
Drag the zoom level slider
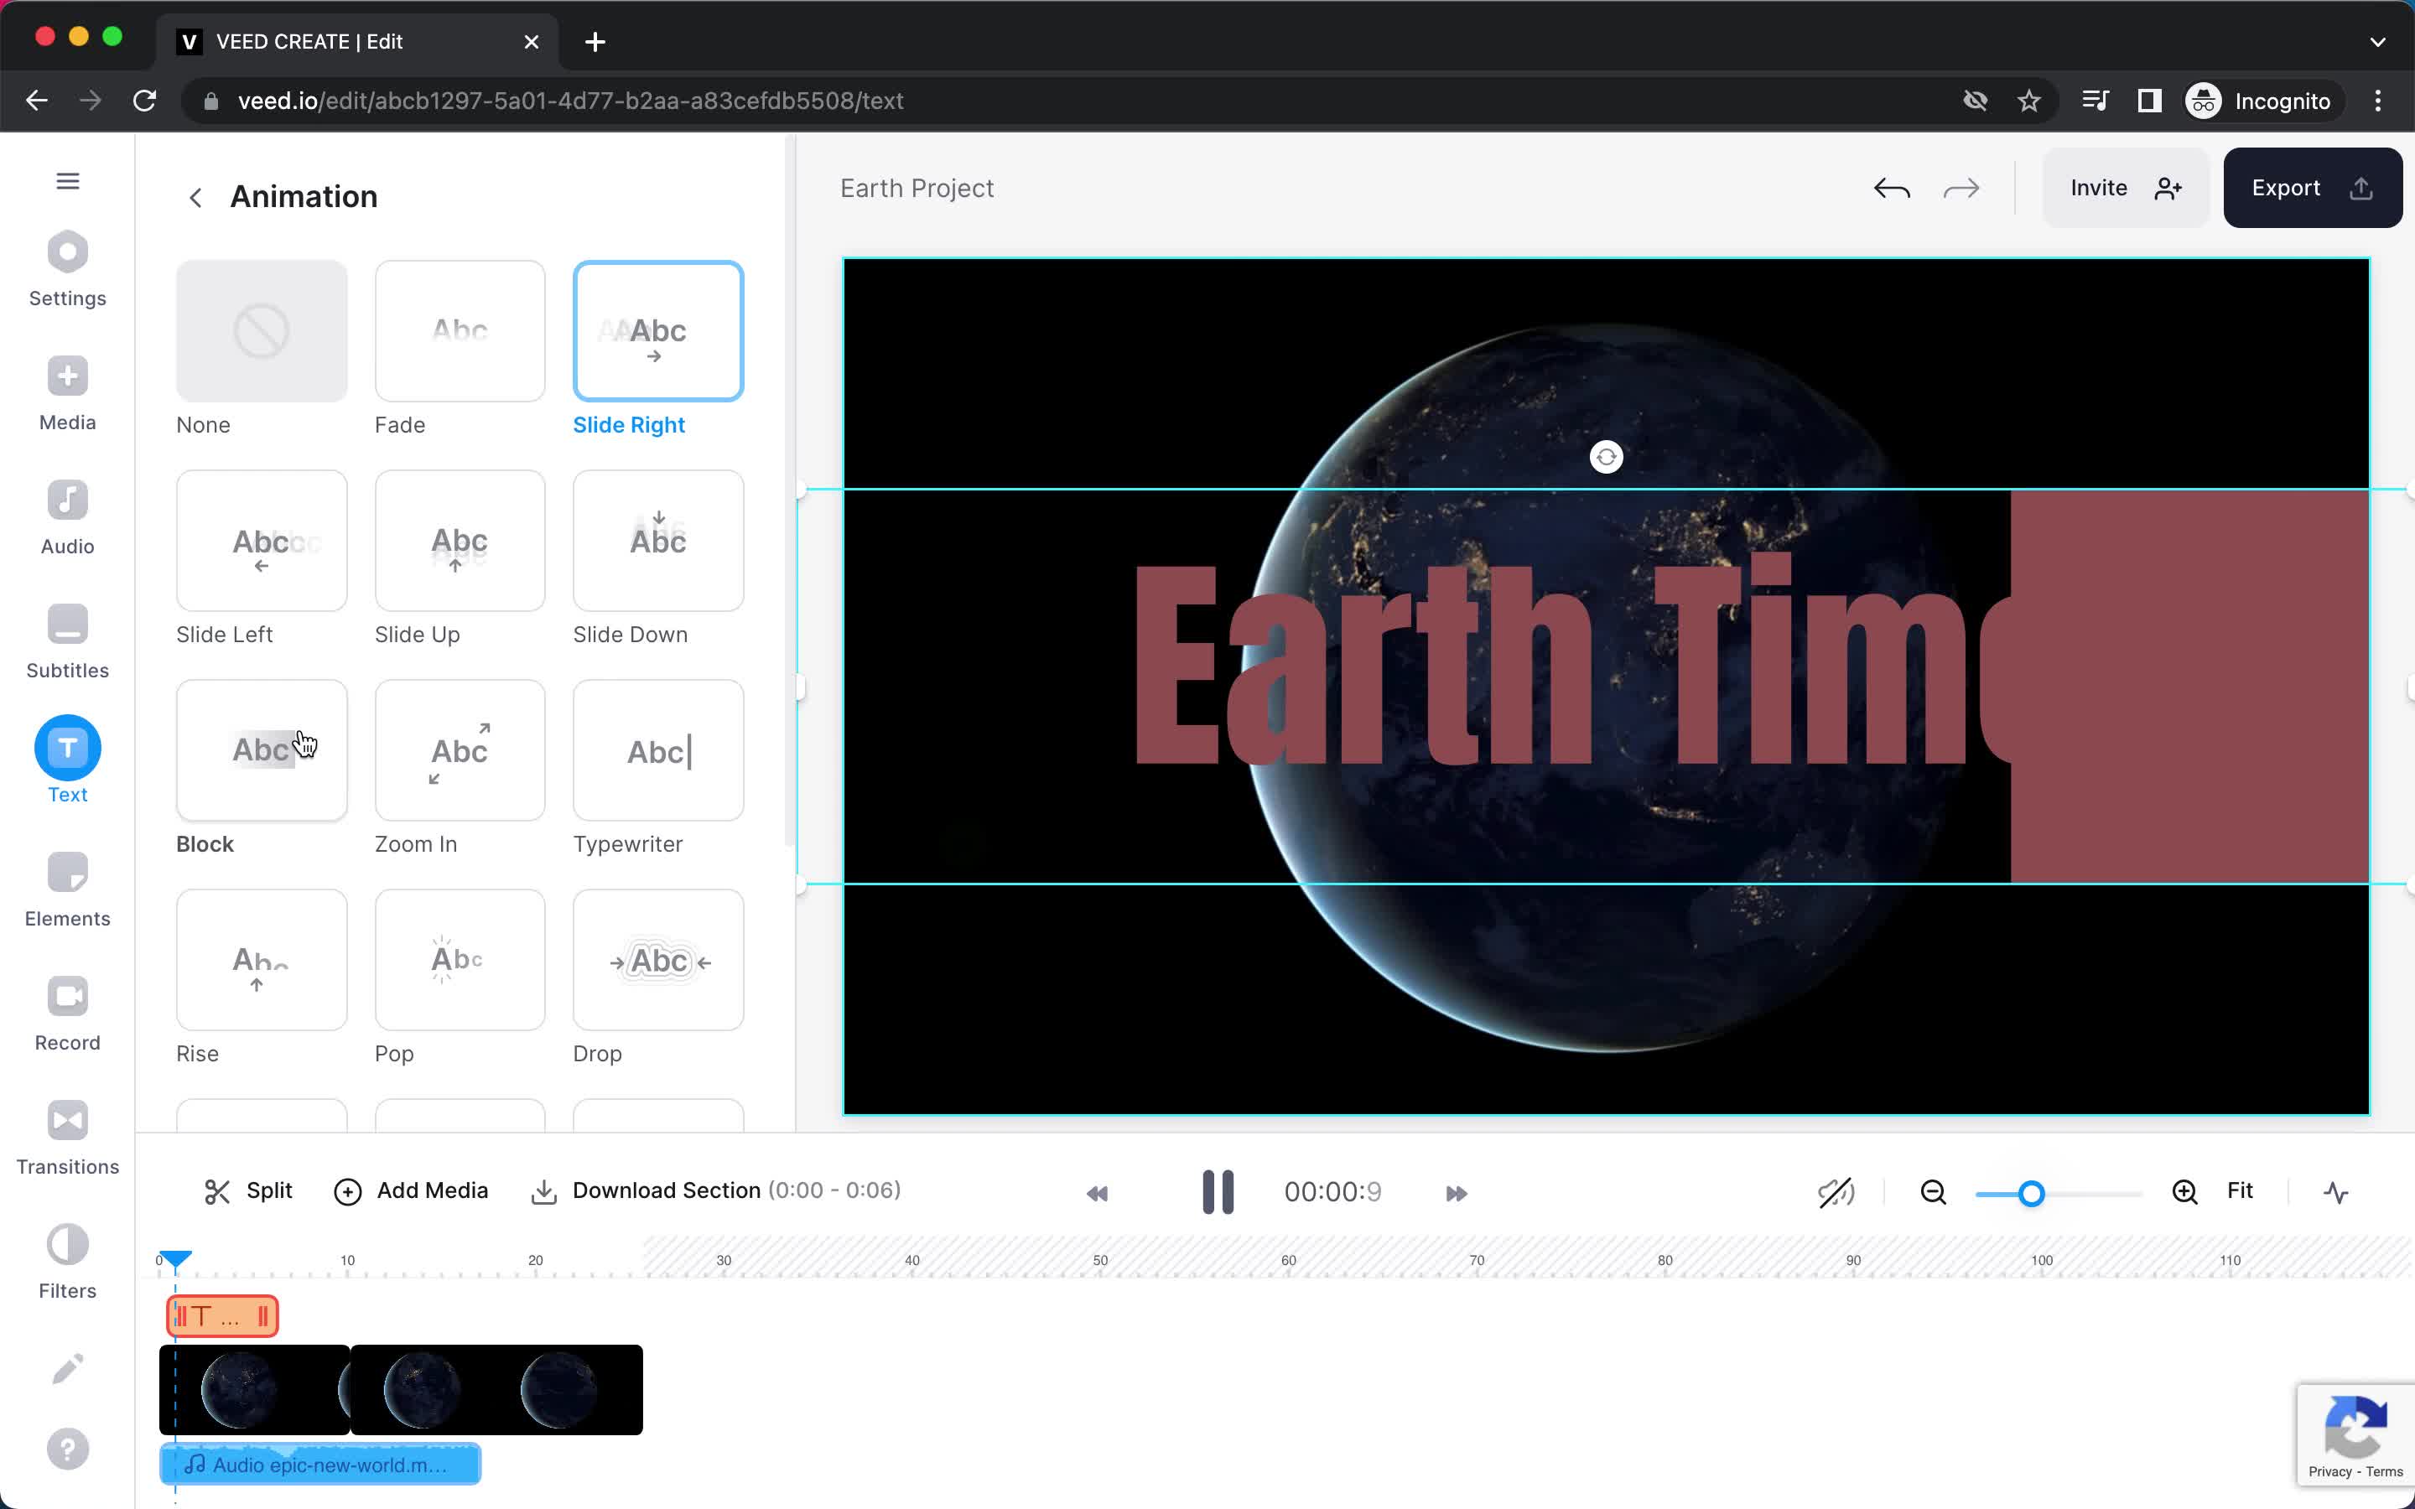(x=2031, y=1193)
